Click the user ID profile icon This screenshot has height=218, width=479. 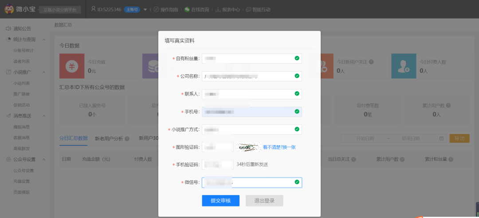click(94, 9)
